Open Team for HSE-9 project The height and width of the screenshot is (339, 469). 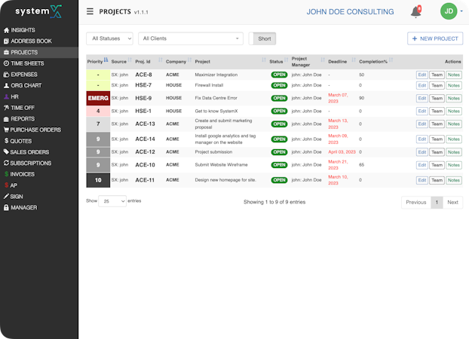tap(437, 99)
